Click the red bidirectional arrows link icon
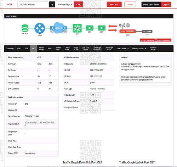The height and width of the screenshot is (167, 177). (113, 28)
